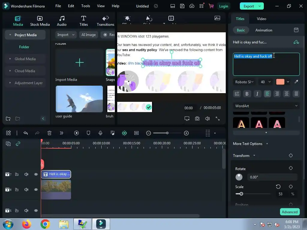Hide track 6 with eye icon
The height and width of the screenshot is (230, 307).
tap(36, 190)
